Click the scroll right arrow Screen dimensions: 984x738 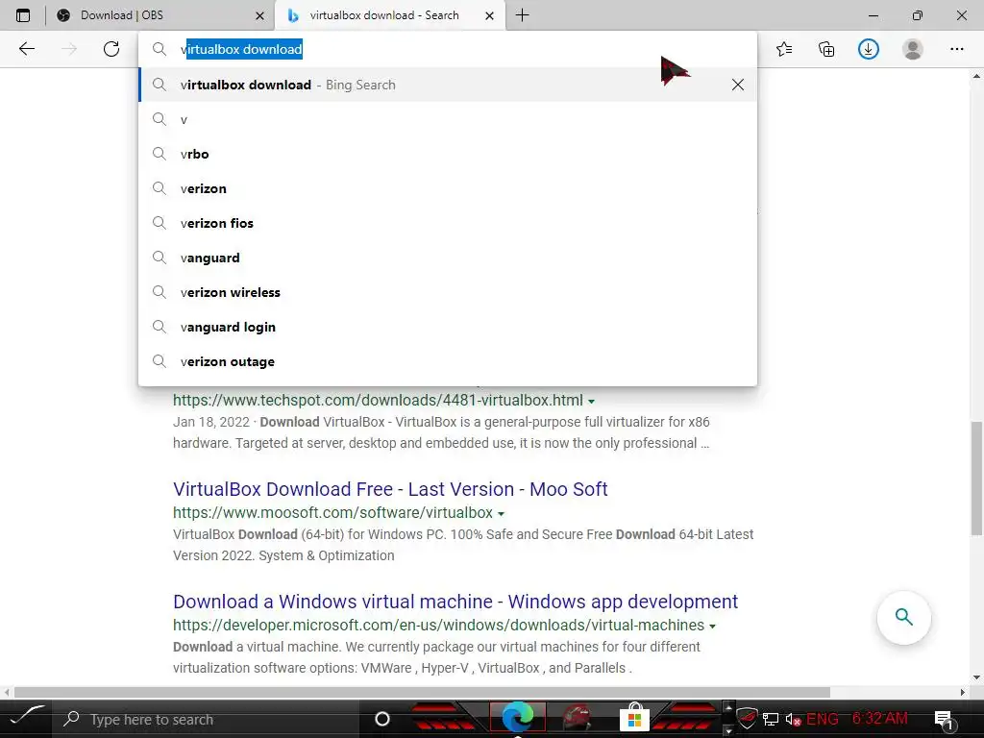[963, 692]
